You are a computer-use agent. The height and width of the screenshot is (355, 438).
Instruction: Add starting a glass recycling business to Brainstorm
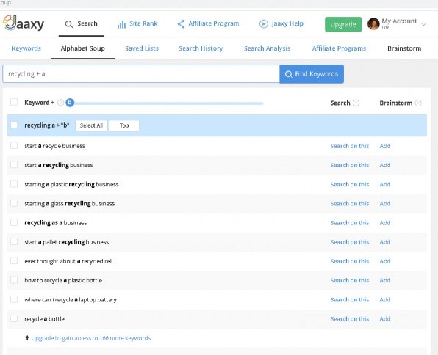[385, 204]
